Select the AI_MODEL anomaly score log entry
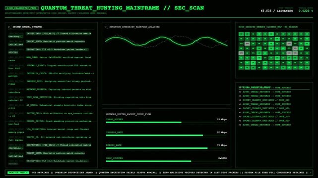 pyautogui.click(x=51, y=107)
